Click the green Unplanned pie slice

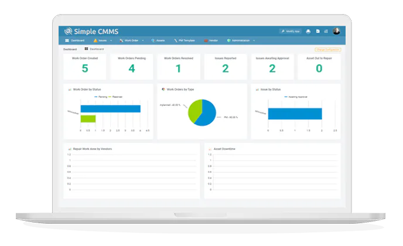[194, 111]
